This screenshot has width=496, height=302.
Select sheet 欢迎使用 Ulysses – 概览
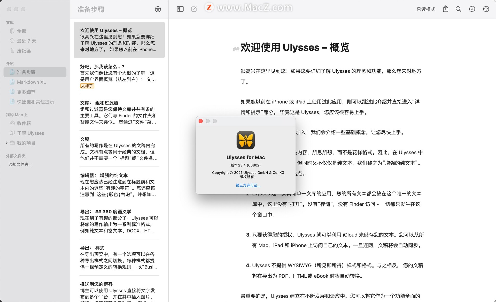(119, 40)
